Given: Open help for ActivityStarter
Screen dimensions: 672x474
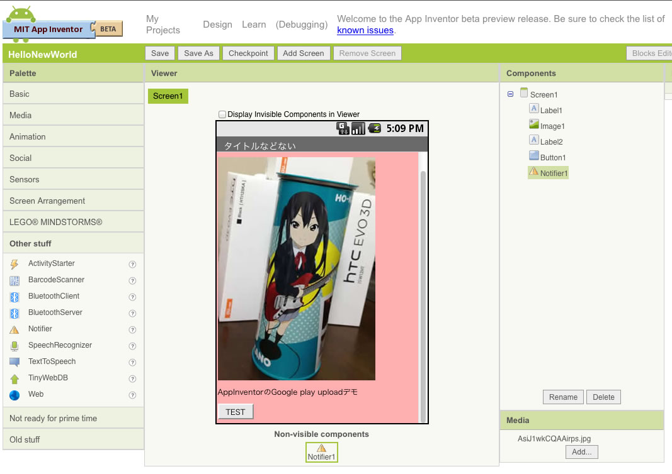Looking at the screenshot, I should [x=132, y=265].
